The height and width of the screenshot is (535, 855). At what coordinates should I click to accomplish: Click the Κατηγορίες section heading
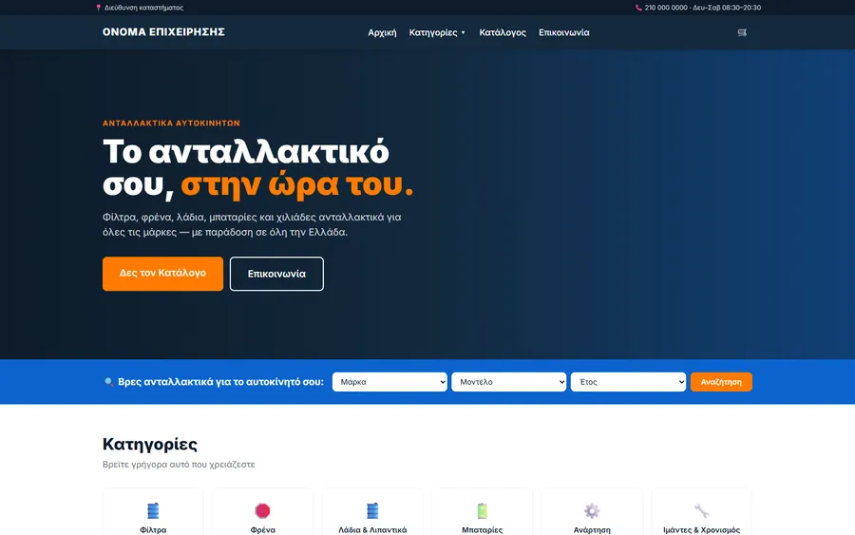[x=150, y=444]
